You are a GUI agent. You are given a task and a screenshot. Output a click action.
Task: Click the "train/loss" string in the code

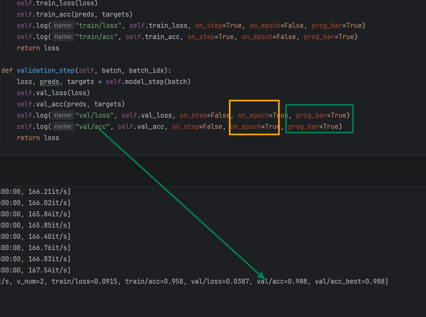tap(98, 26)
